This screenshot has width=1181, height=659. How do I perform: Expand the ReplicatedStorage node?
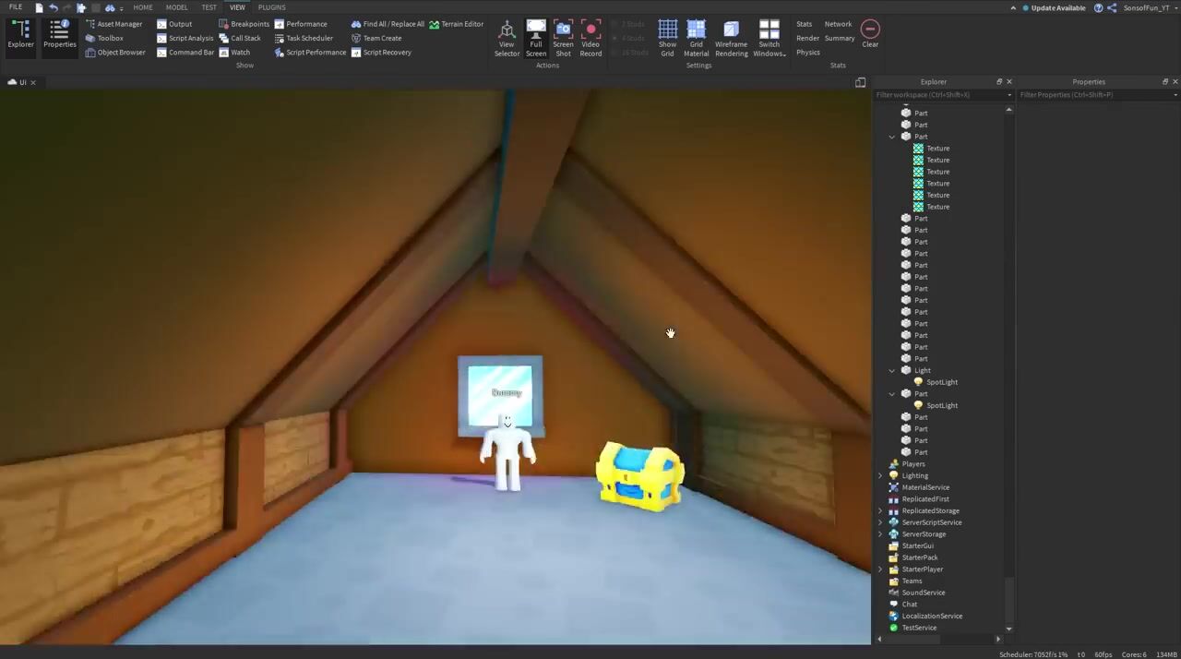click(880, 510)
